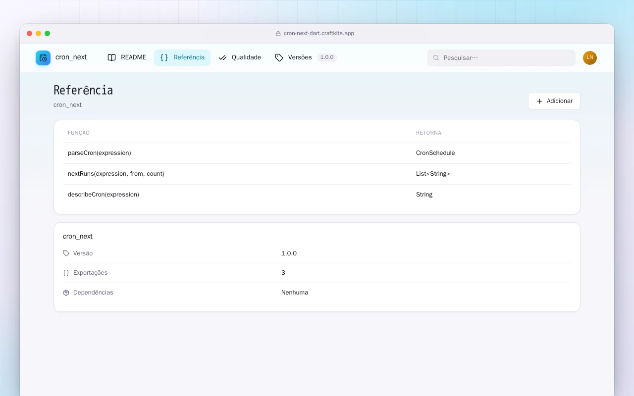Click the RETORNA column header
This screenshot has height=396, width=634.
pyautogui.click(x=428, y=133)
